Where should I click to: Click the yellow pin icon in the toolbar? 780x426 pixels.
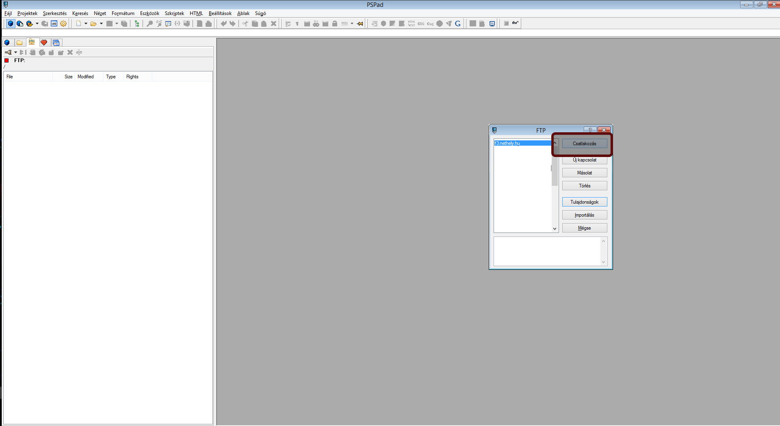(x=360, y=24)
